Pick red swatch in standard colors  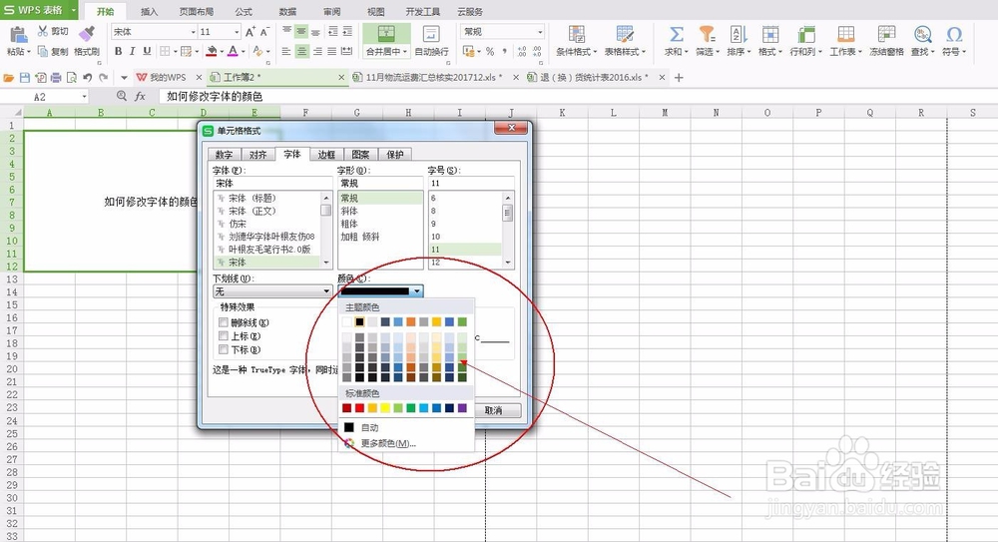click(359, 408)
